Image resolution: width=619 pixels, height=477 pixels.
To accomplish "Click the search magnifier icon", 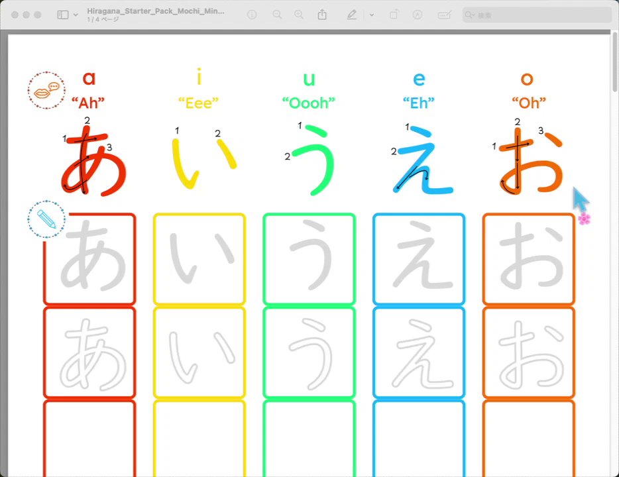I will 469,15.
